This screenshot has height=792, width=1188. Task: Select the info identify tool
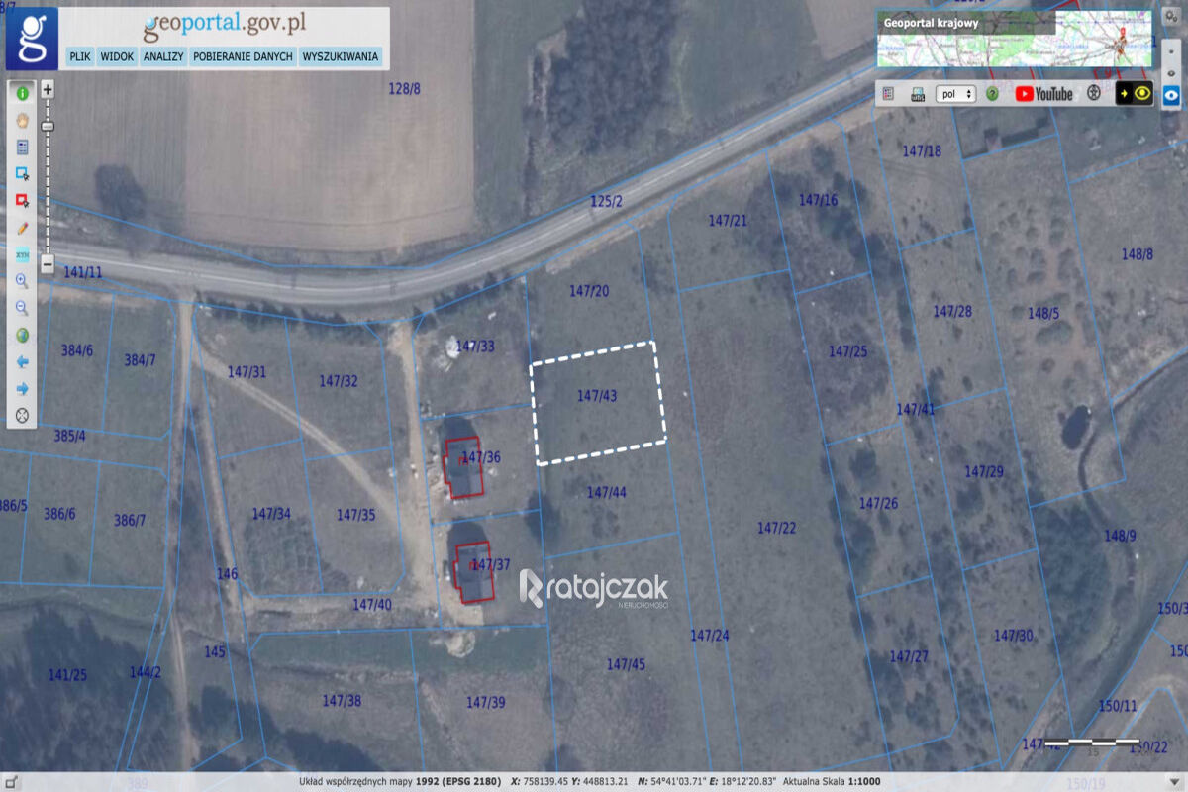click(x=21, y=94)
